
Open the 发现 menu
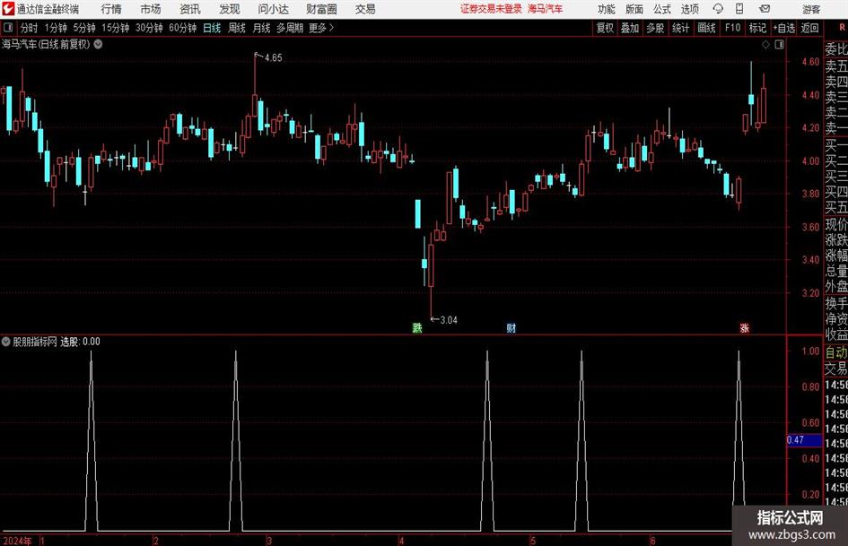click(230, 9)
